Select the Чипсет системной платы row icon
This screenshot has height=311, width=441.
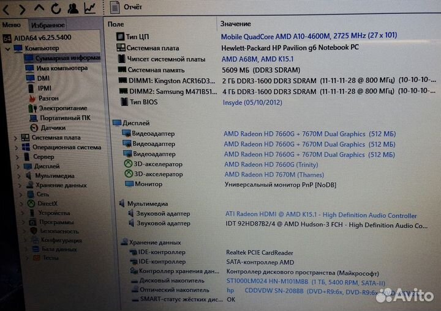click(x=121, y=59)
